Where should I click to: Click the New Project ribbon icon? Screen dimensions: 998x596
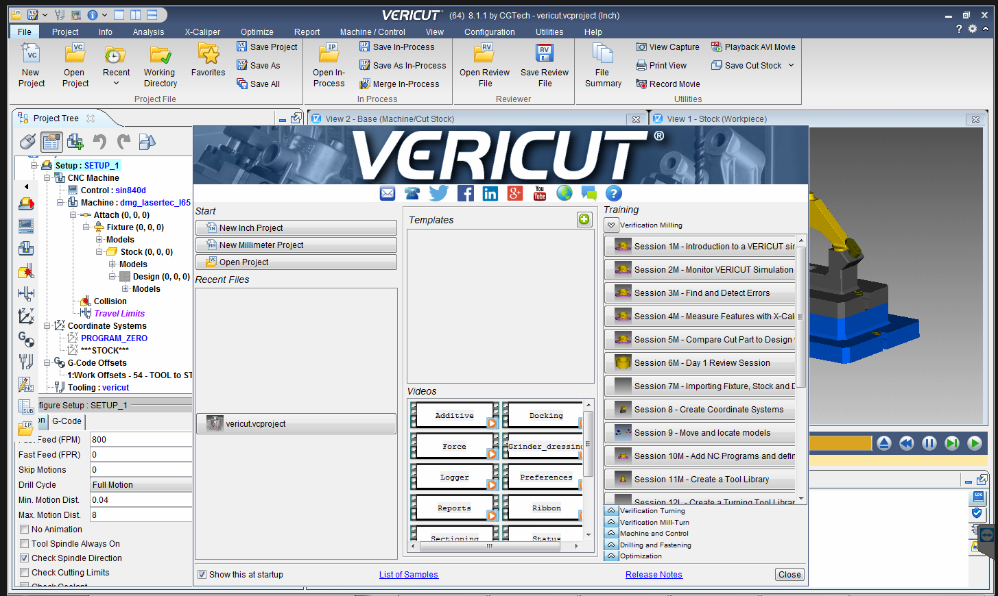[x=32, y=53]
